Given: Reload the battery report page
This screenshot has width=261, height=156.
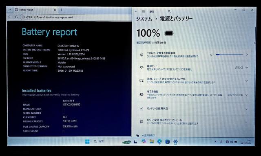Looking at the screenshot, I should (16, 17).
